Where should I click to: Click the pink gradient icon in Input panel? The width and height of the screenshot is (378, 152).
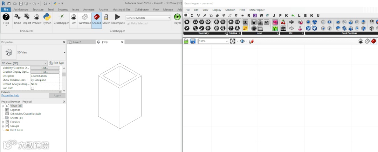coord(275,22)
